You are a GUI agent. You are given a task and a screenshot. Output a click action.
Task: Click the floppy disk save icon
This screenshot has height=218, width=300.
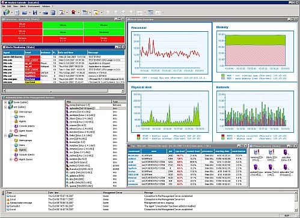[35, 13]
